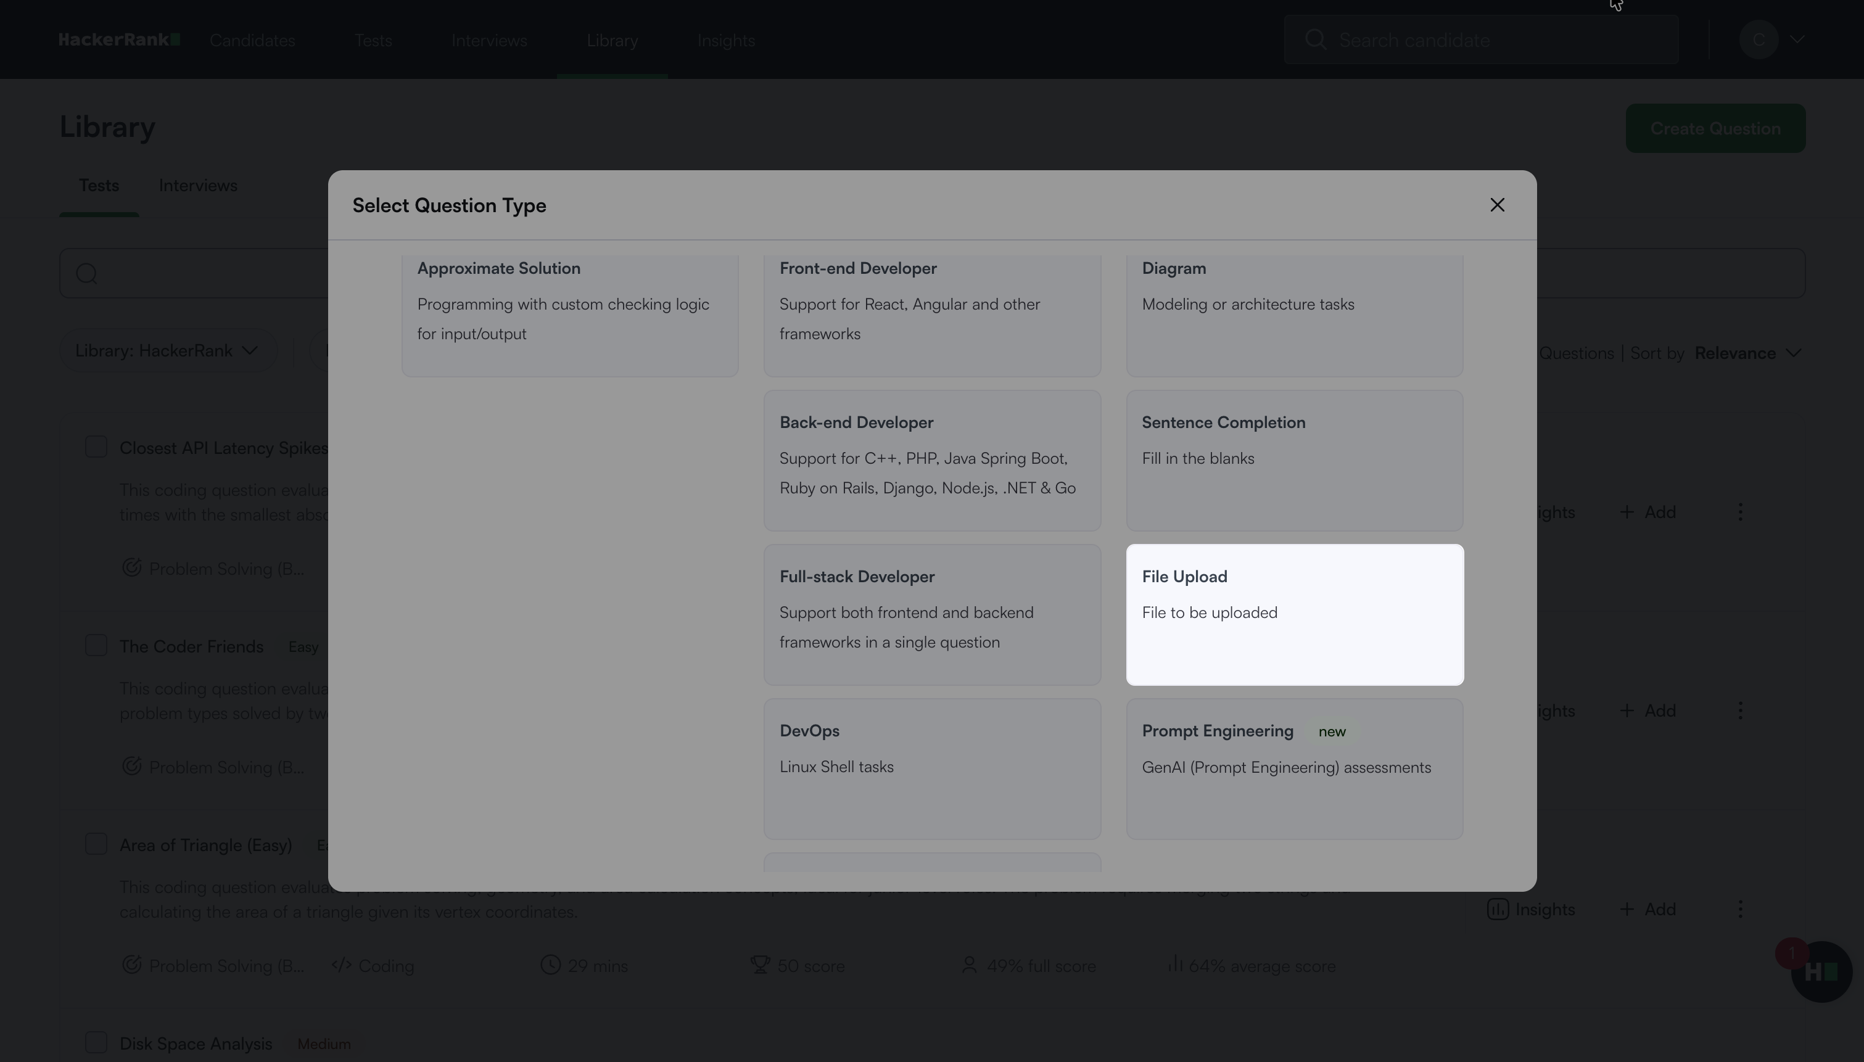Click the search magnifier icon in candidate search

pyautogui.click(x=1315, y=39)
